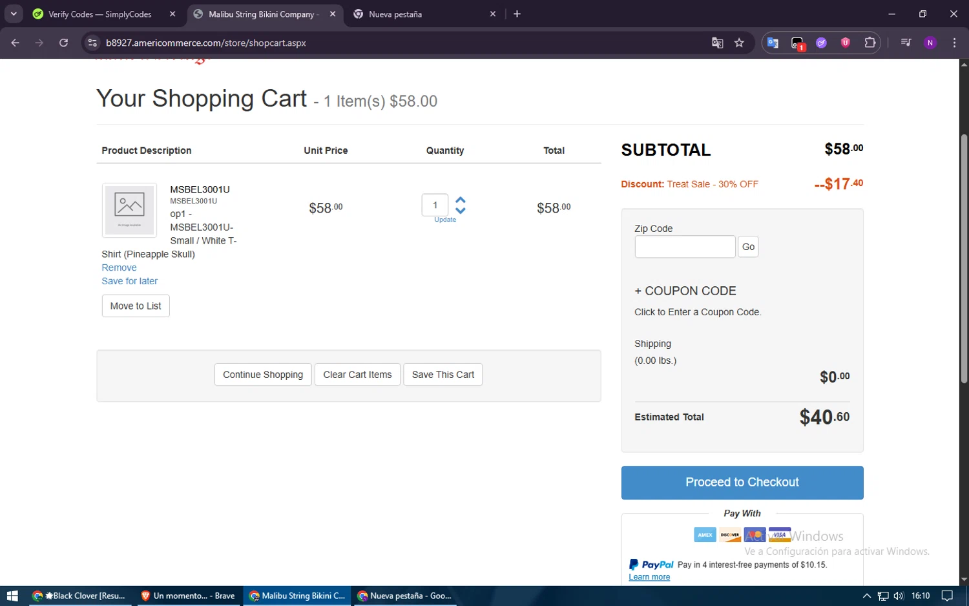Click 'Discount: Treat Sale - 30% OFF' text
The image size is (969, 606).
tap(689, 184)
